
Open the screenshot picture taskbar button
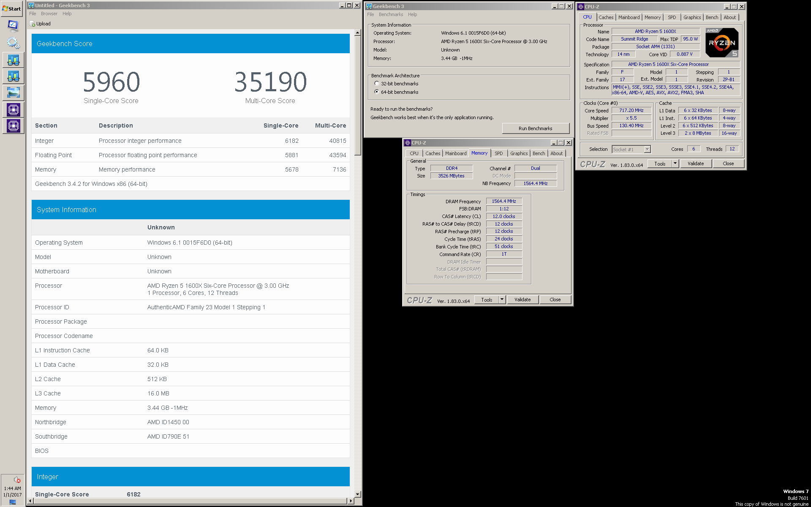[x=13, y=93]
